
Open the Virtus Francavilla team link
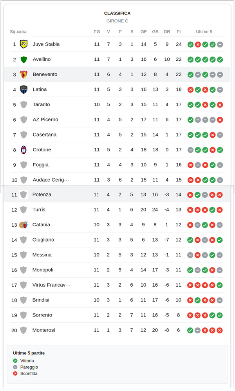[x=51, y=285]
